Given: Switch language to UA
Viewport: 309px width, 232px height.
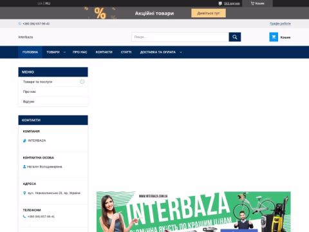Looking at the screenshot, I should [40, 3].
